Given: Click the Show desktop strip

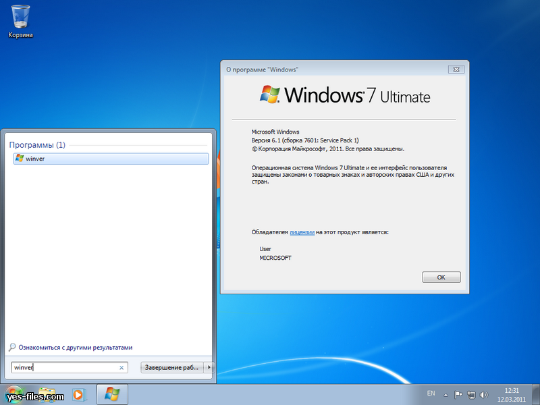Looking at the screenshot, I should [x=536, y=395].
